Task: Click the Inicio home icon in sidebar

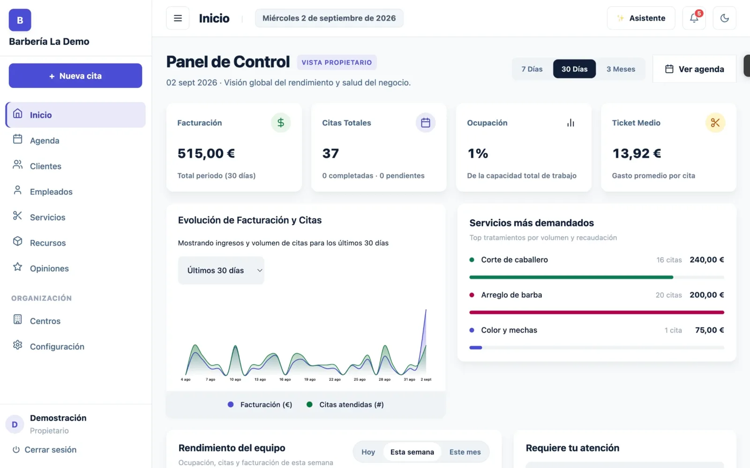Action: (18, 114)
